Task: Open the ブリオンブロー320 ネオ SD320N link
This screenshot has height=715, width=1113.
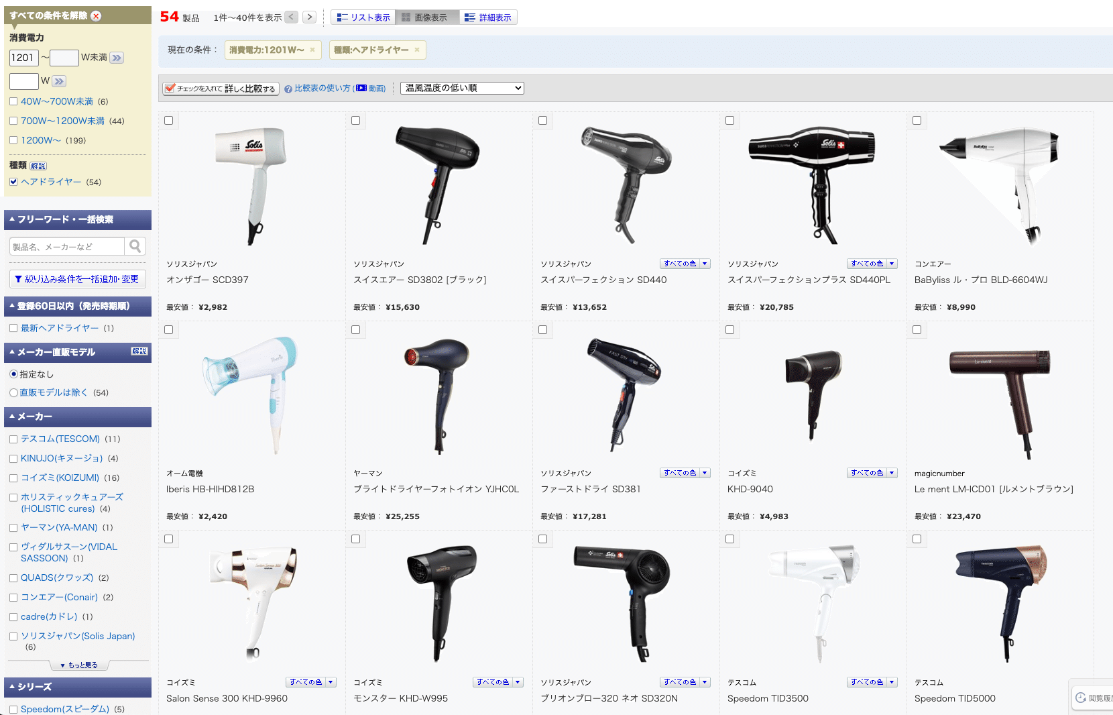Action: pyautogui.click(x=609, y=699)
